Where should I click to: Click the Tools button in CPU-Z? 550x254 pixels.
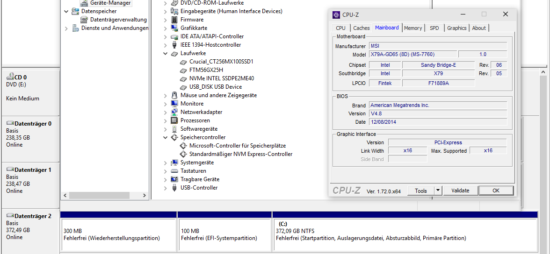click(420, 190)
